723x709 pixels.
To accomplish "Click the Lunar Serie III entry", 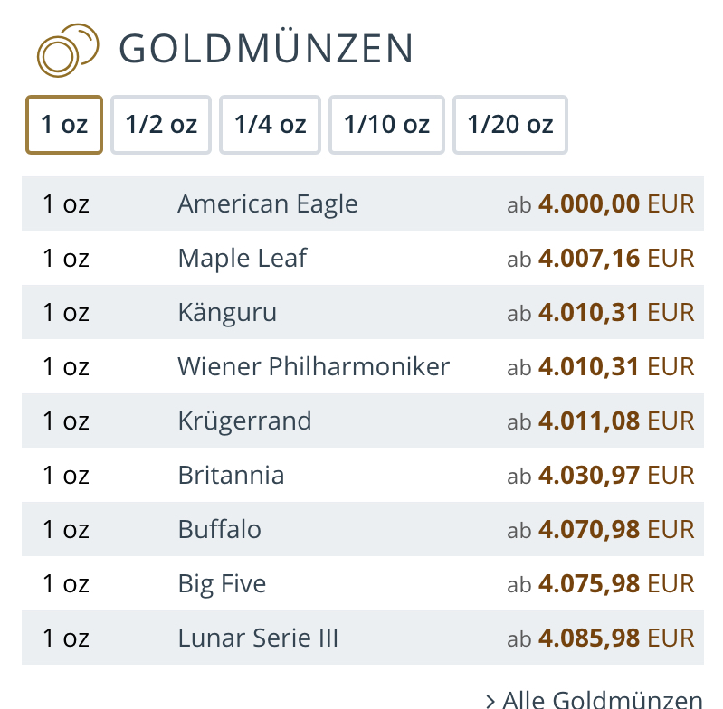I will pos(258,638).
